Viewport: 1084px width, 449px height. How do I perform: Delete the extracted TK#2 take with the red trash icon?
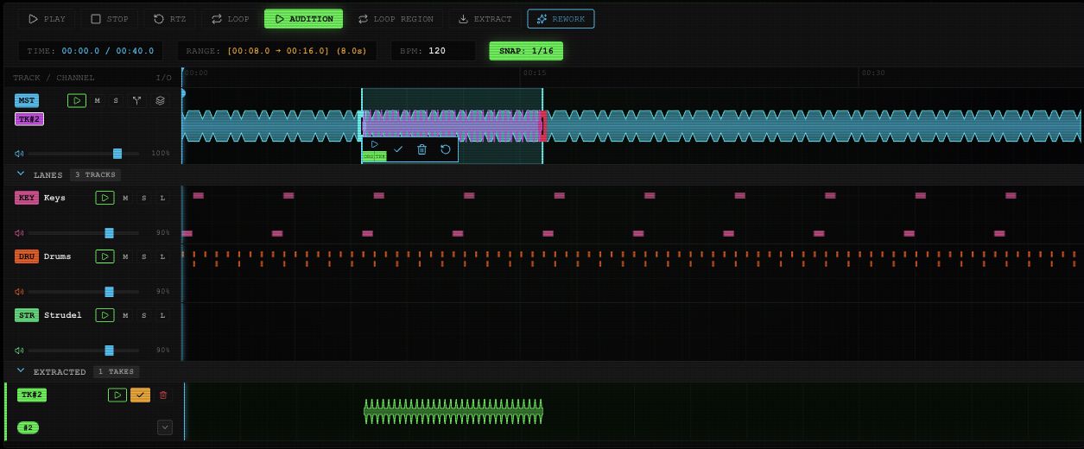tap(163, 395)
